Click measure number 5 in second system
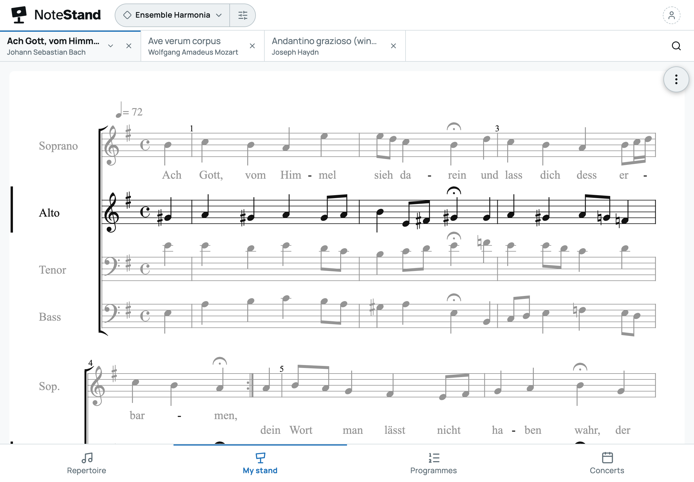 tap(282, 369)
